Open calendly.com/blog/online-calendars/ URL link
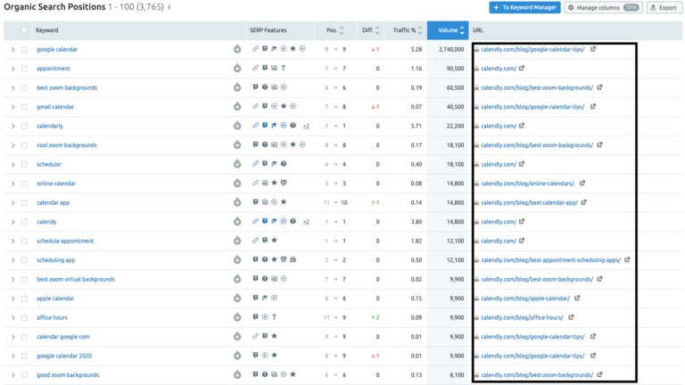685x385 pixels. point(527,184)
